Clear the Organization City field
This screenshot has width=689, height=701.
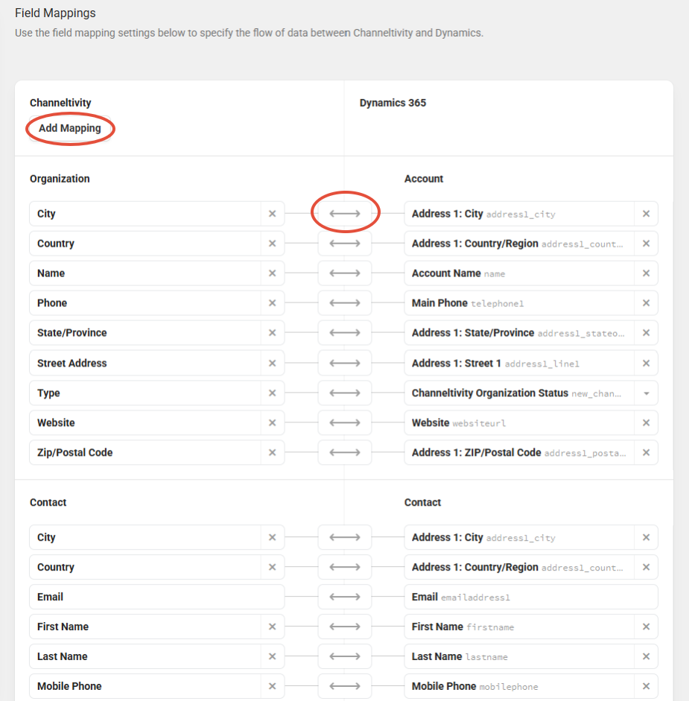coord(273,214)
